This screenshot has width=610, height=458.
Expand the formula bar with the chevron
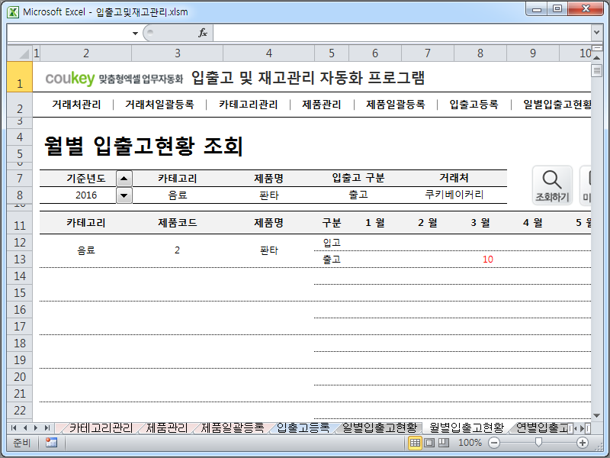596,33
